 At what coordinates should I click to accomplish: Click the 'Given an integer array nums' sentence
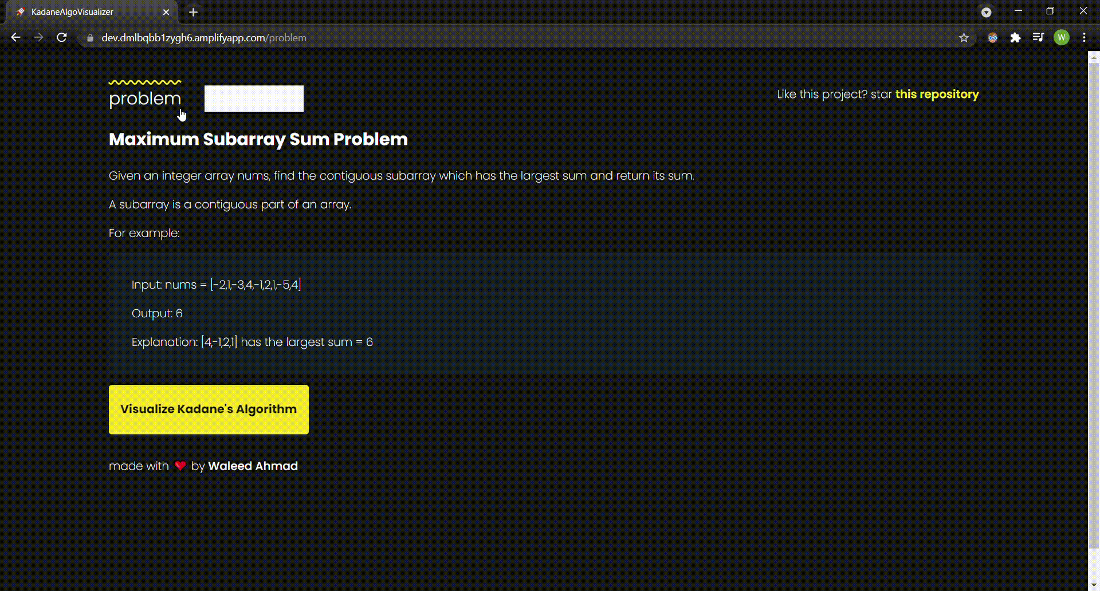[x=402, y=176]
